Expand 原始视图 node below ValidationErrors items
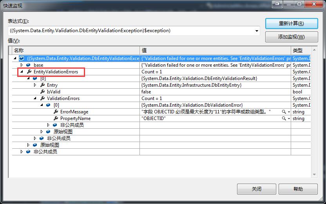This screenshot has width=326, height=204. [x=42, y=131]
